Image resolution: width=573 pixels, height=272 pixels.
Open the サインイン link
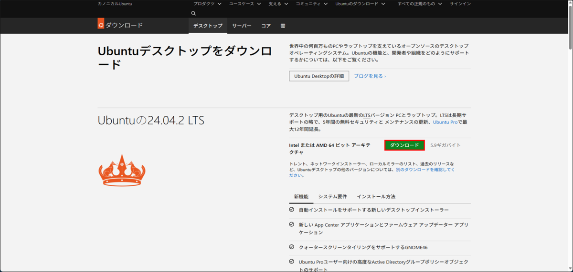(x=460, y=4)
